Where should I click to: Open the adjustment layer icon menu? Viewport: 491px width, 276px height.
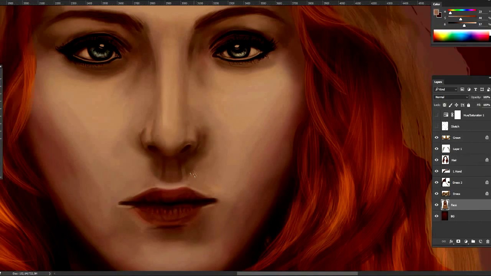[466, 242]
